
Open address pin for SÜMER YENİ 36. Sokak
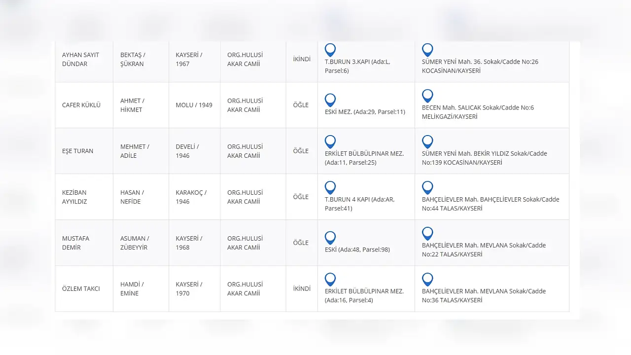click(427, 50)
